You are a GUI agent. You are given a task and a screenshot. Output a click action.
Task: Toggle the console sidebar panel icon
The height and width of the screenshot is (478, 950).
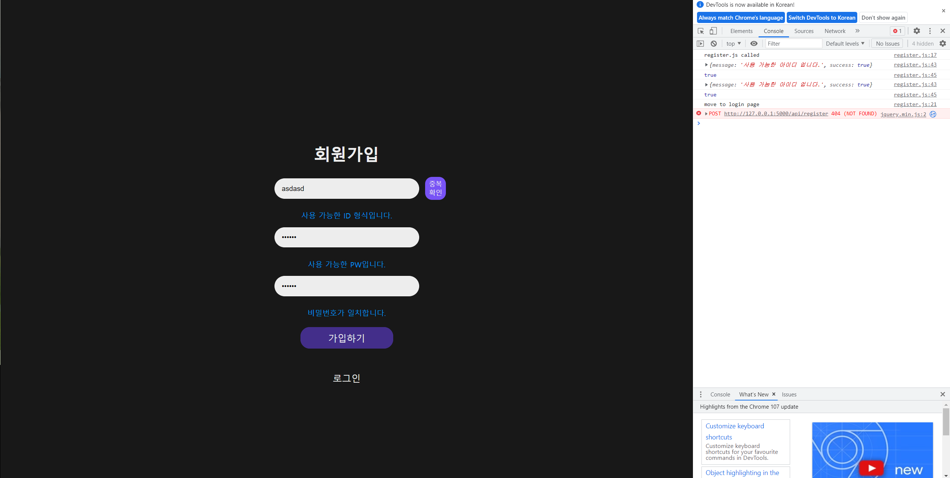(x=700, y=43)
